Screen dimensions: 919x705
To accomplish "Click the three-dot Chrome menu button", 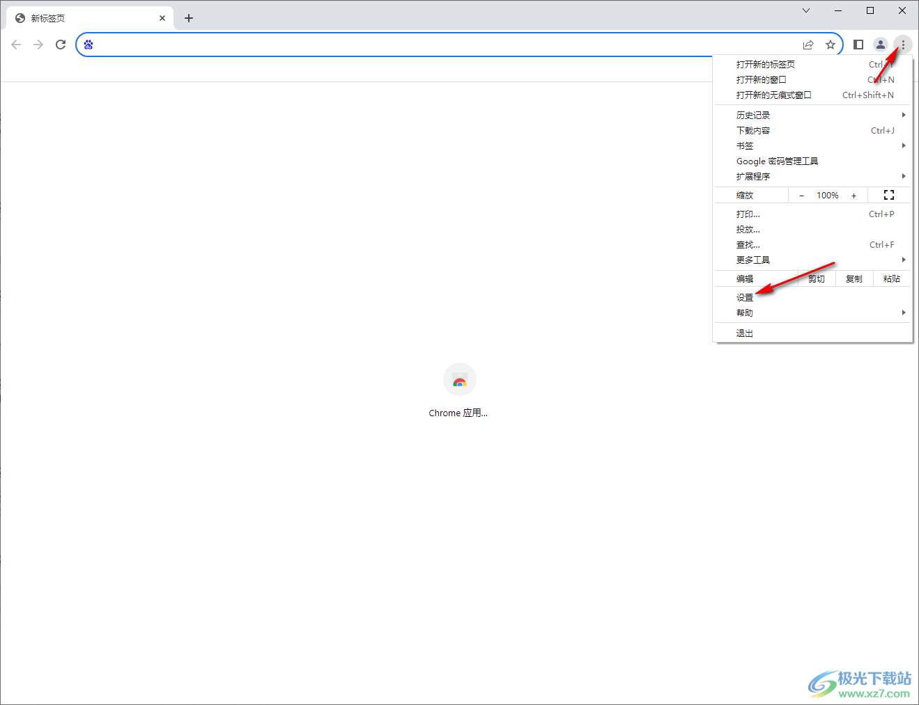I will click(x=903, y=45).
